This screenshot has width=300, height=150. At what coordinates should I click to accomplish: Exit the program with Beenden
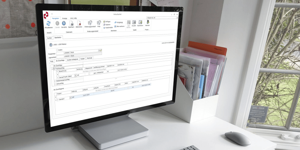click(x=147, y=22)
